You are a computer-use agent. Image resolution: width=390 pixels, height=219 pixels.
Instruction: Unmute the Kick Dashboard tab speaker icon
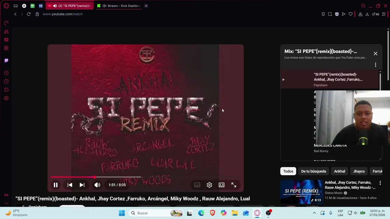click(105, 6)
